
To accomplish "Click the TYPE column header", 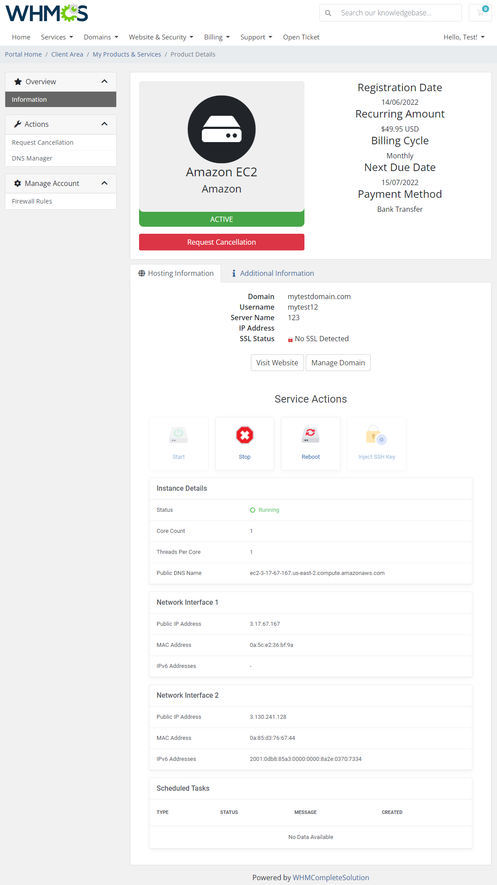I will [162, 813].
